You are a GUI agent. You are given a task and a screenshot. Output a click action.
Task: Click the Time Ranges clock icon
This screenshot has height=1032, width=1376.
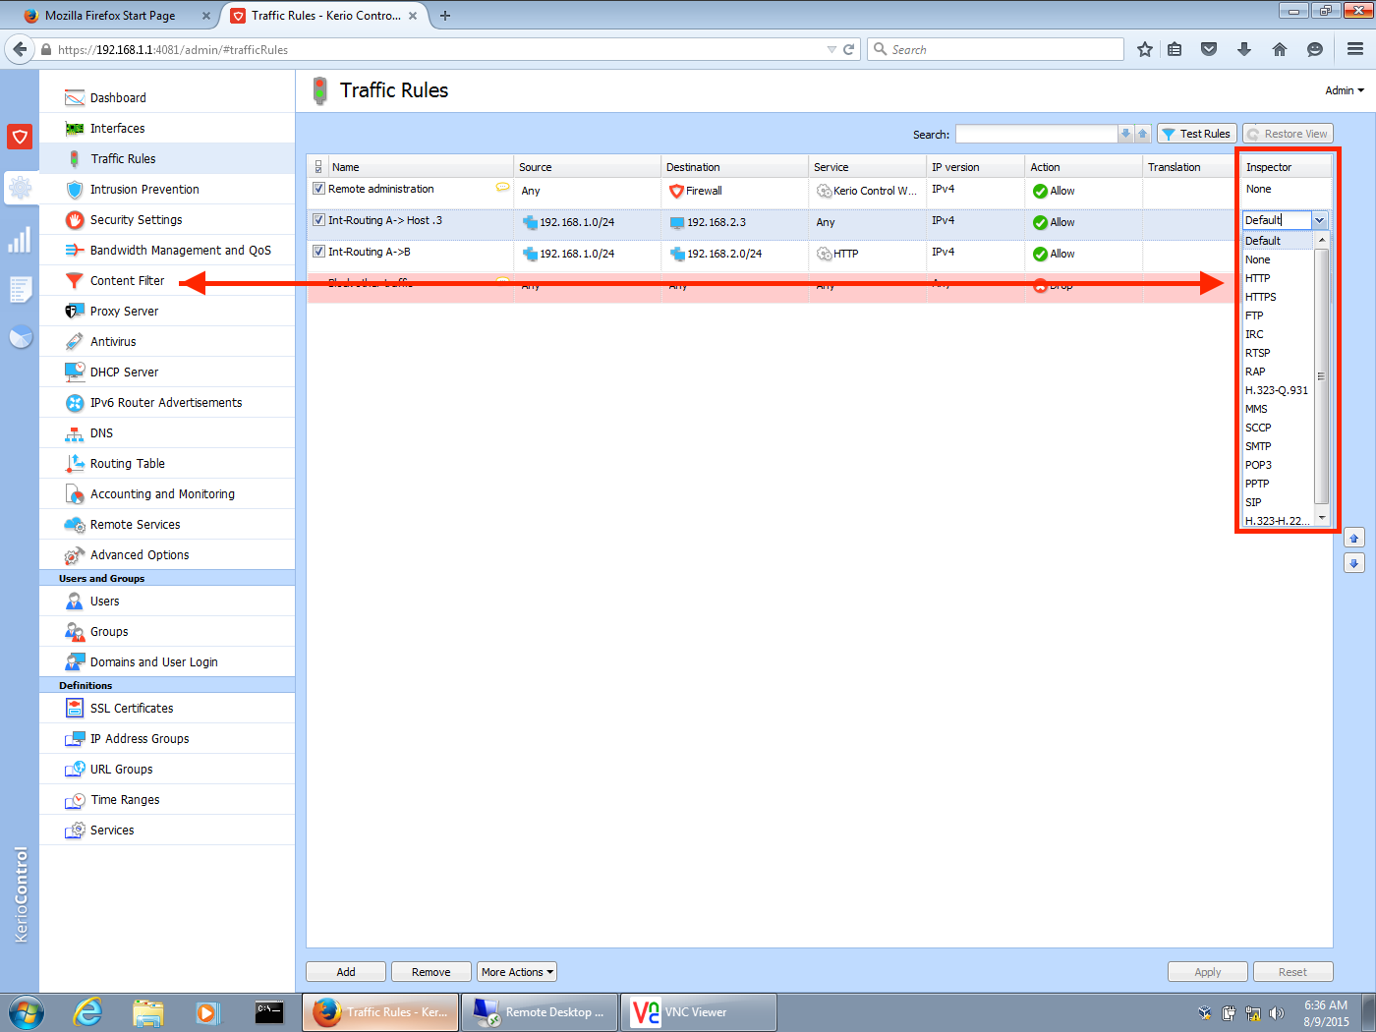75,799
